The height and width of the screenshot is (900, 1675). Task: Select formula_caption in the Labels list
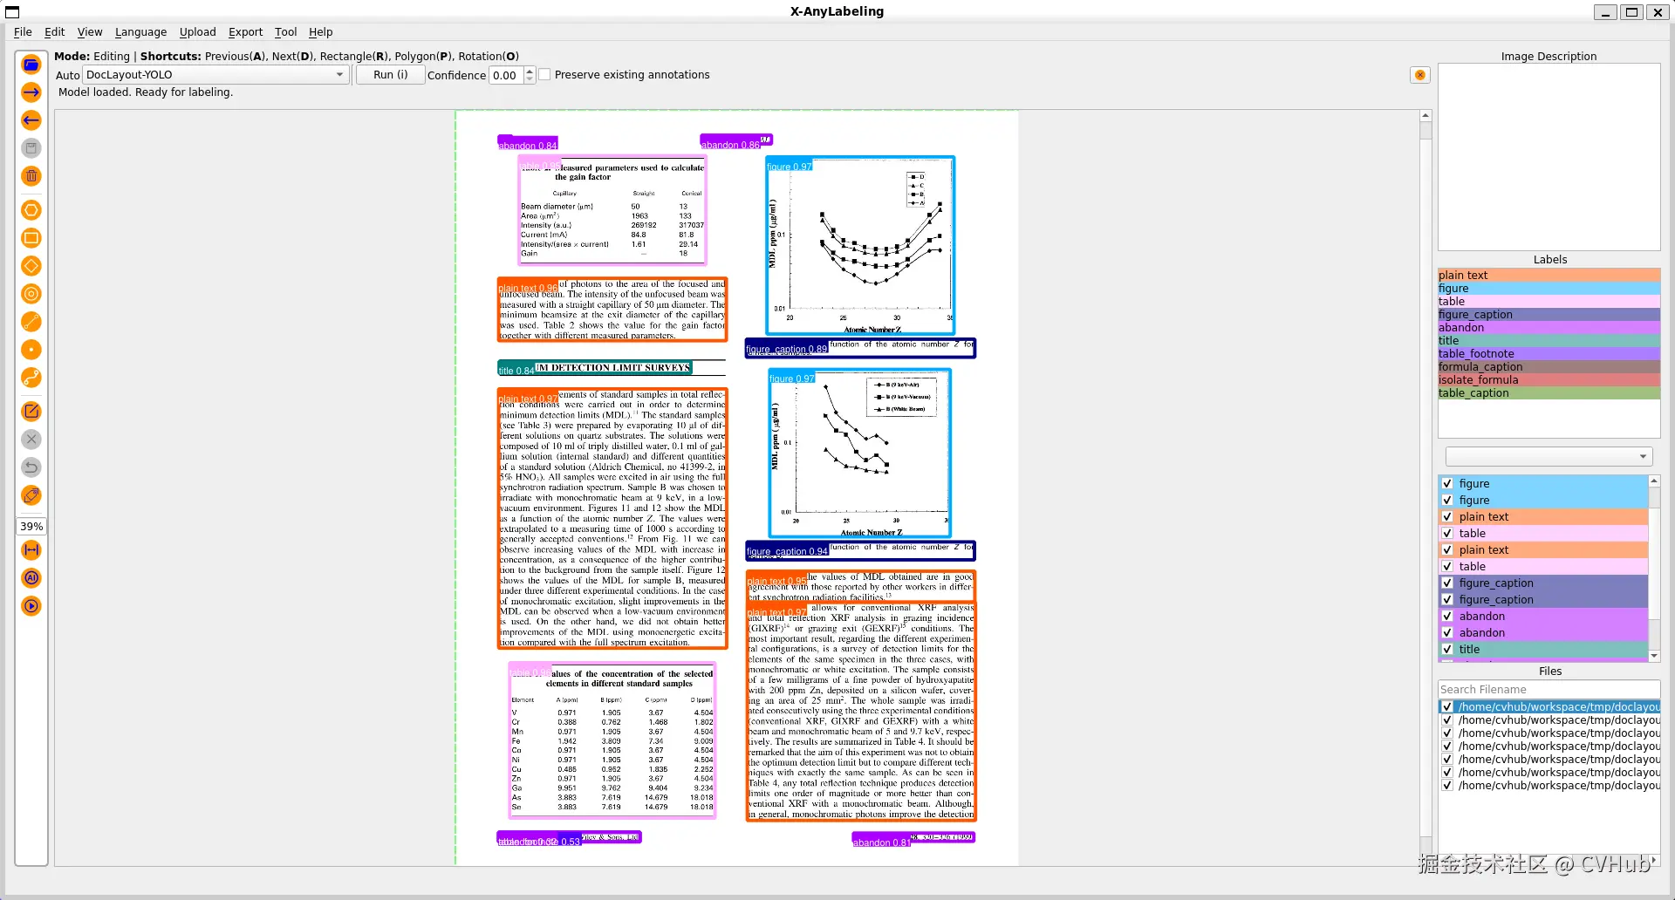(x=1549, y=367)
